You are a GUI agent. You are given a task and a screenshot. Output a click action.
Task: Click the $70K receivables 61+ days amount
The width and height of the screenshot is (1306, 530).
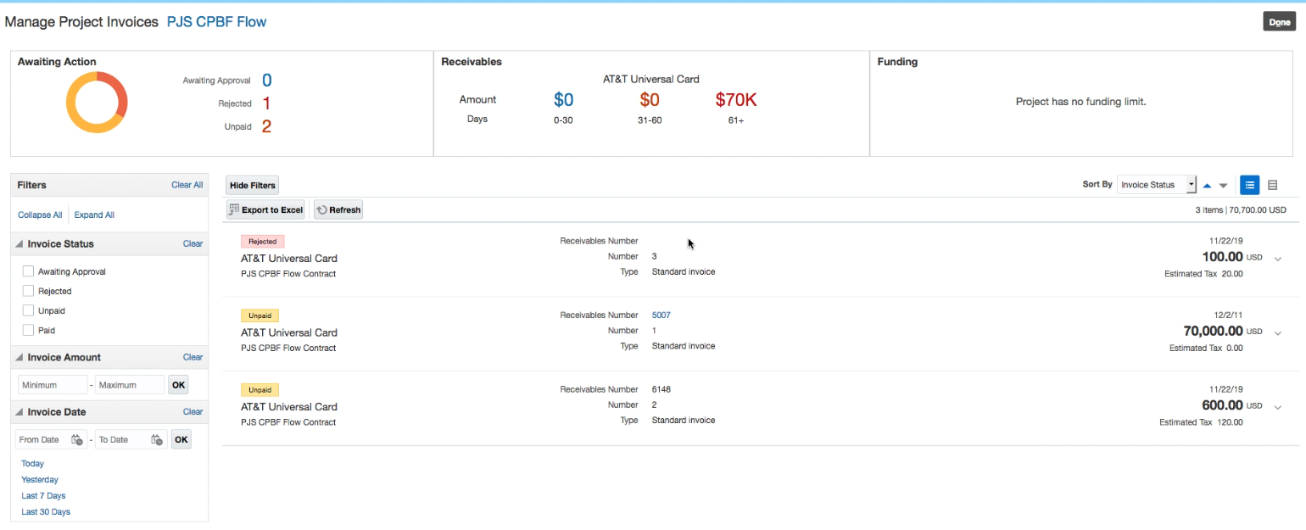tap(735, 100)
